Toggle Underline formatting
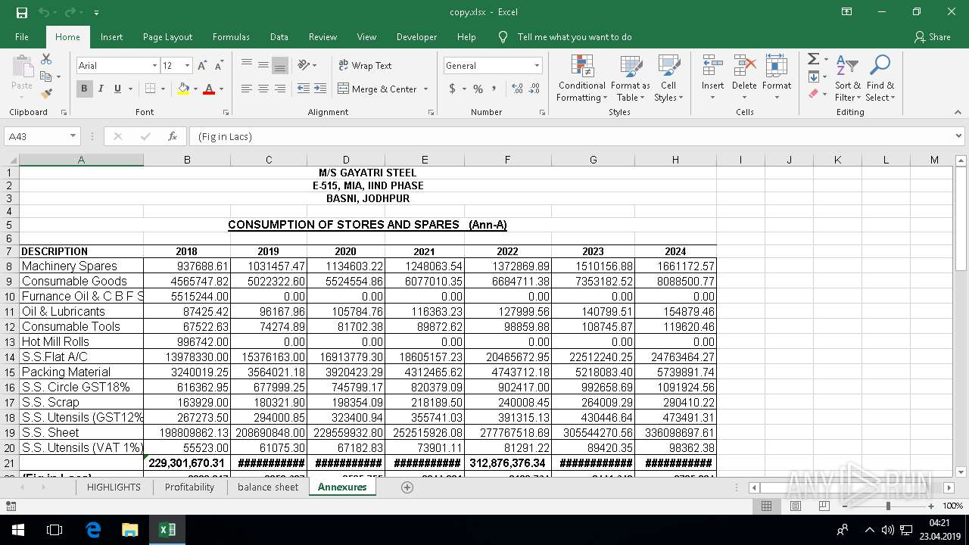 click(117, 89)
